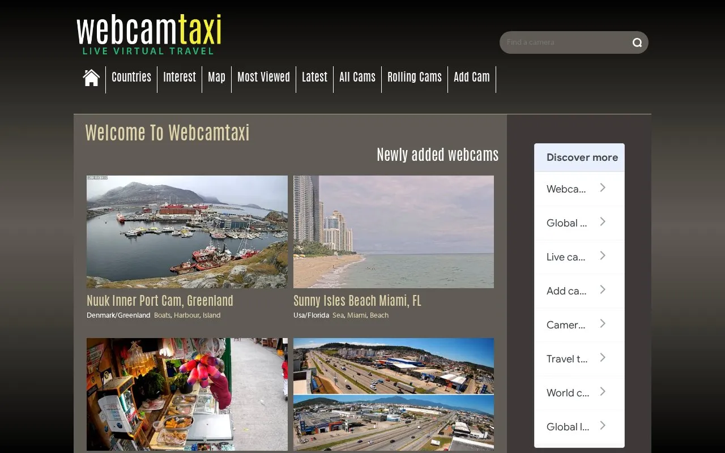Select Most Viewed in navigation
The height and width of the screenshot is (453, 725).
pyautogui.click(x=263, y=77)
